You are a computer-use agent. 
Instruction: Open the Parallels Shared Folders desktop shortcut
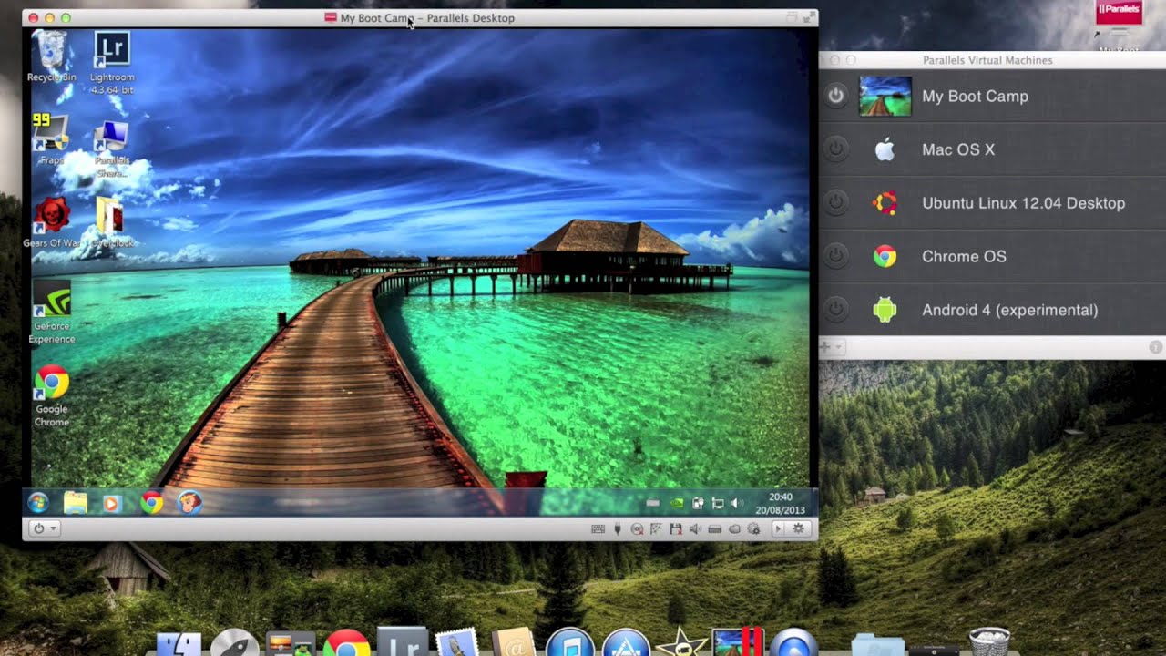pyautogui.click(x=112, y=149)
